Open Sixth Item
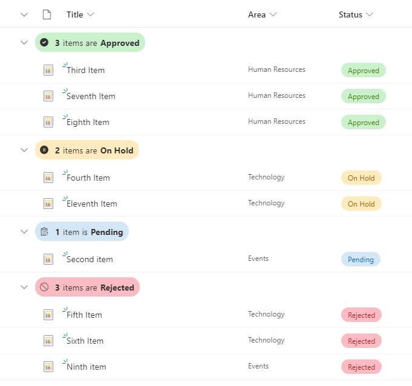The width and height of the screenshot is (412, 386). (85, 341)
